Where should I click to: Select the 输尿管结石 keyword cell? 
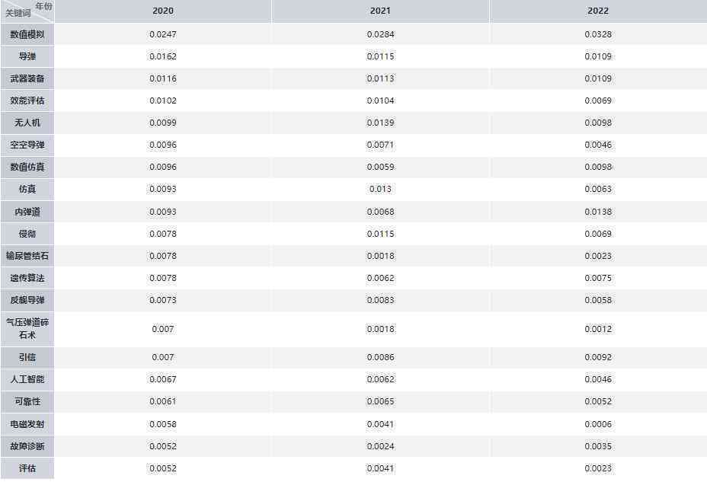coord(27,256)
